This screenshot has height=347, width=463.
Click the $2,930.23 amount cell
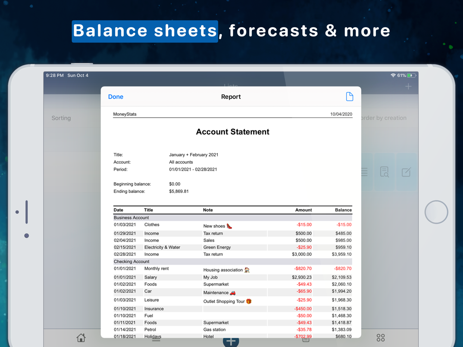302,277
